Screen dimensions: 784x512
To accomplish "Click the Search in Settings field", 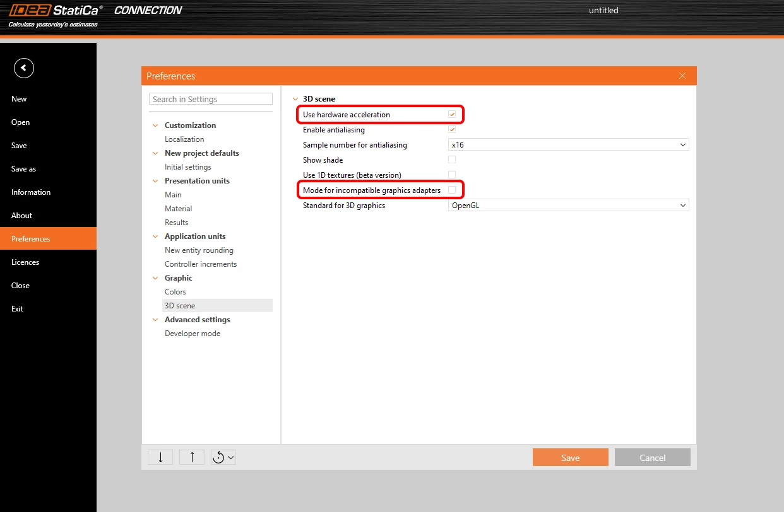I will click(211, 99).
